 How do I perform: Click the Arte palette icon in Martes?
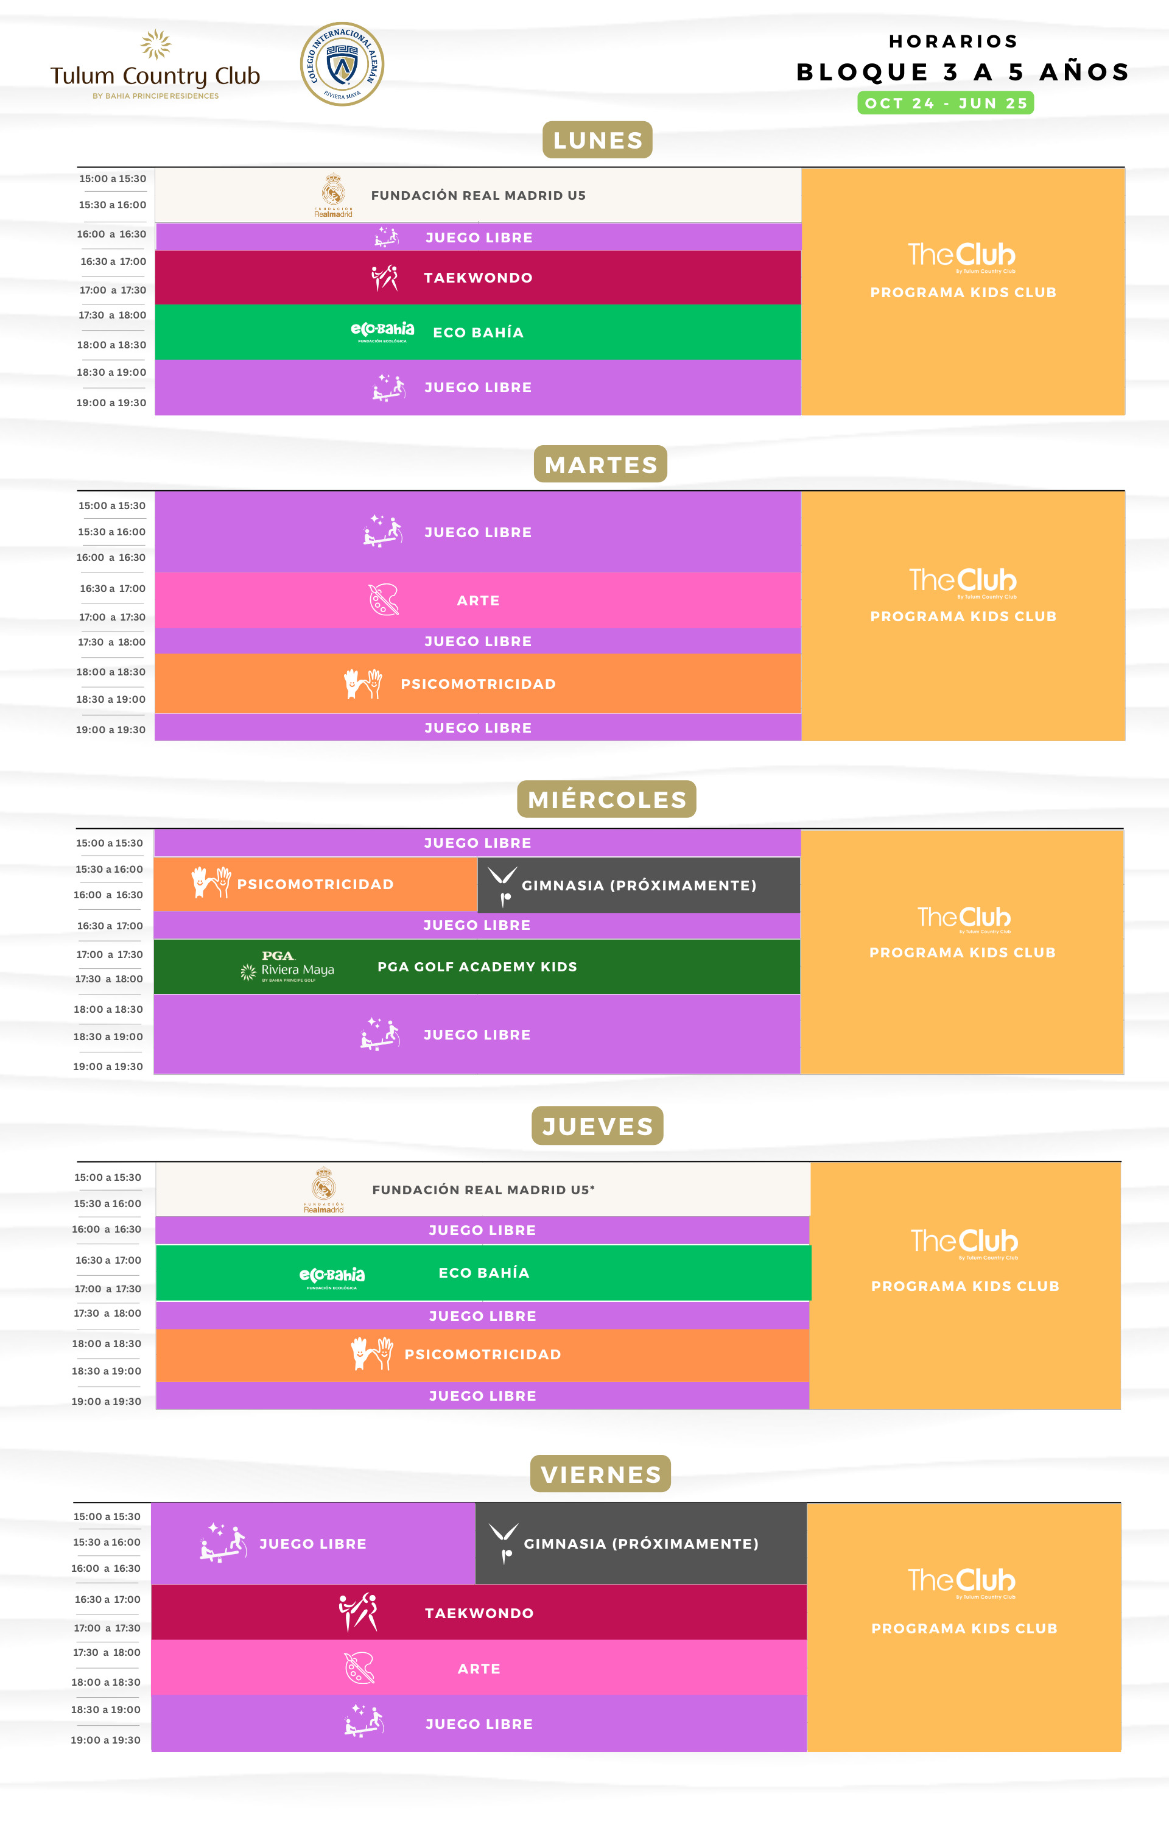(x=384, y=600)
